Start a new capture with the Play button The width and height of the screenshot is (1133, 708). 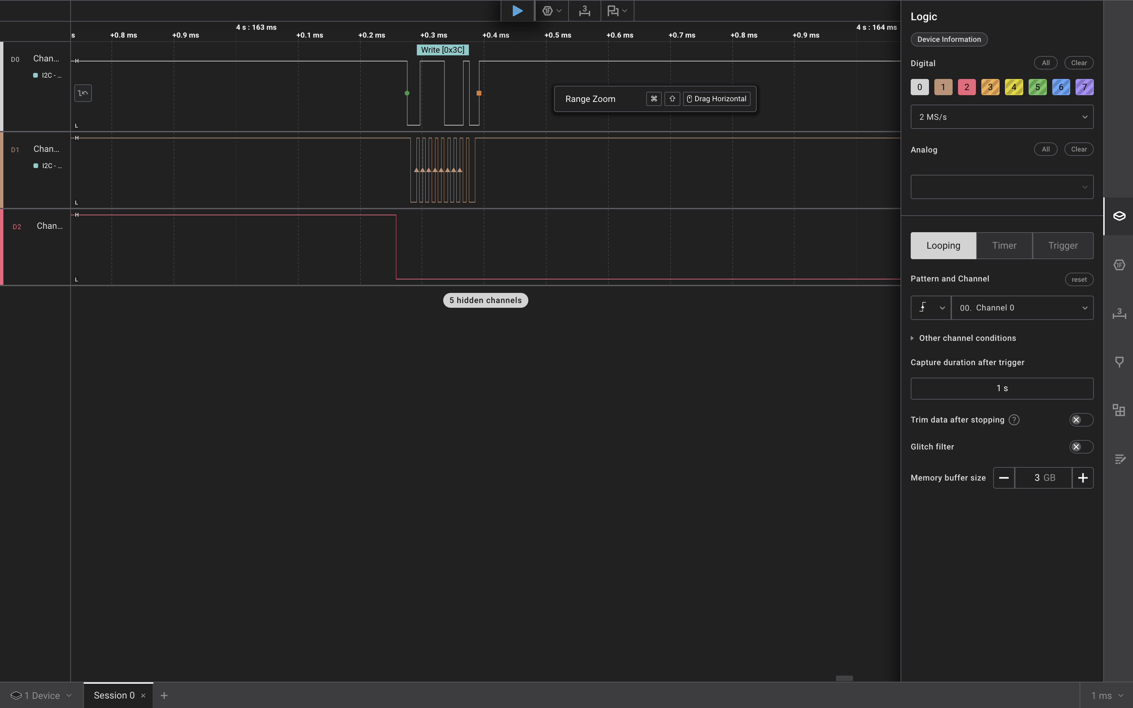pyautogui.click(x=517, y=10)
